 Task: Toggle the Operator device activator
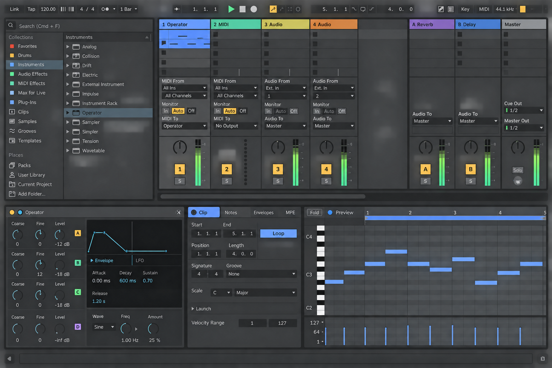pos(12,212)
